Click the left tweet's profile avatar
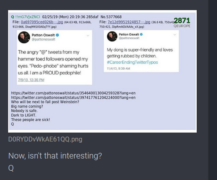 [24, 37]
